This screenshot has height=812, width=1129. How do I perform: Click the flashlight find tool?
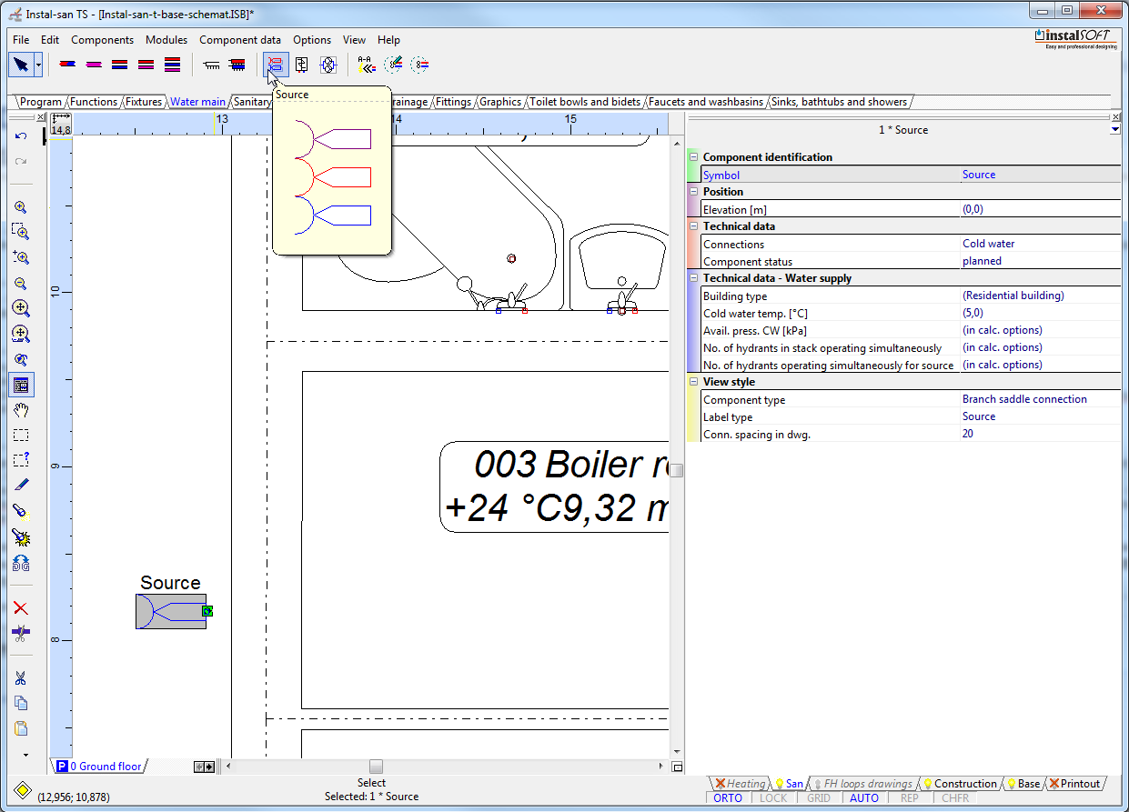(21, 512)
